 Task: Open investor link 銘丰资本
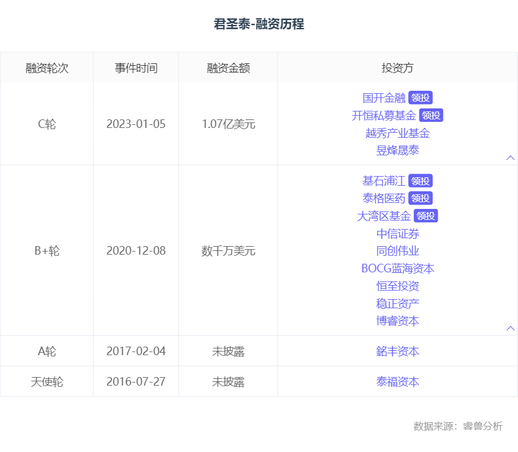pyautogui.click(x=398, y=351)
